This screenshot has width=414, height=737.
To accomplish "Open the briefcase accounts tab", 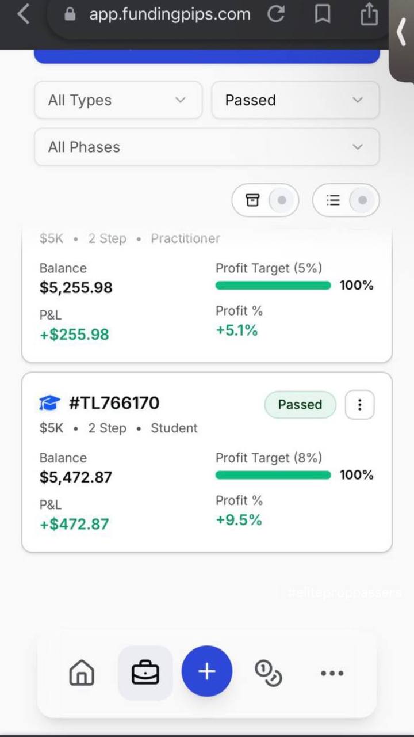I will [145, 673].
